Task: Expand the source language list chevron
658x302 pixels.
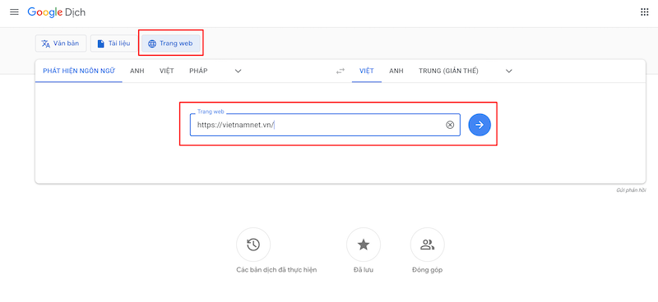Action: pos(238,71)
